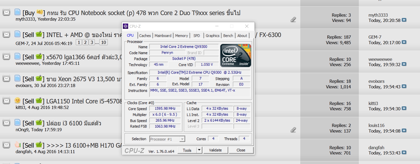Open page 1 of INTEL + AMD thread
Image resolution: width=420 pixels, height=164 pixels.
coord(79,42)
